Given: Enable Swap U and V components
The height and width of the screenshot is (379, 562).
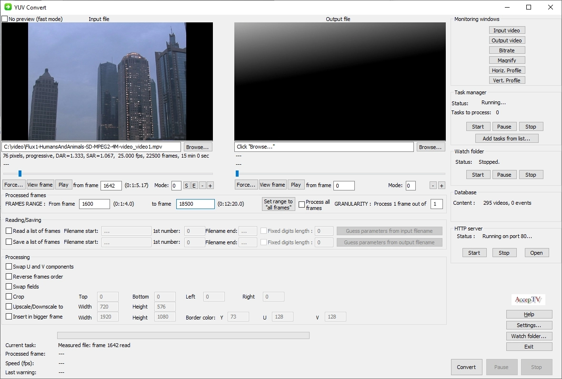Looking at the screenshot, I should pos(9,267).
